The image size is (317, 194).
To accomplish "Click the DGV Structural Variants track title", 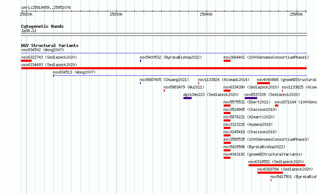I will 50,45.
